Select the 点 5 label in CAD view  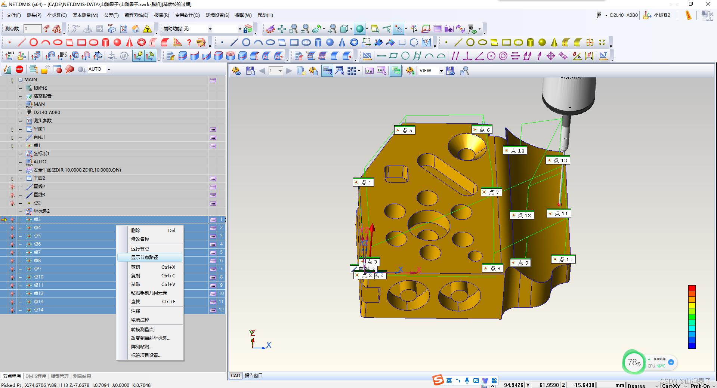(404, 130)
